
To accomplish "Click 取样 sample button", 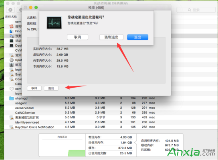I will 34,88.
